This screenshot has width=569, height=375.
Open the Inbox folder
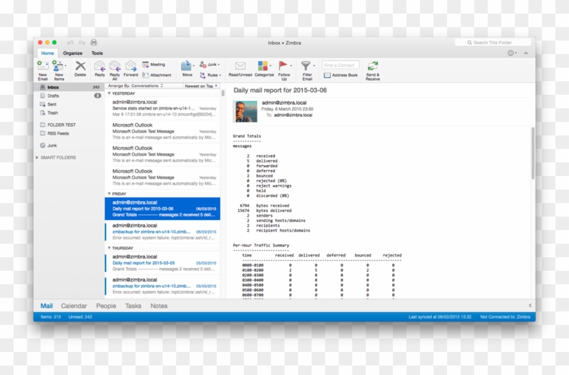[x=69, y=87]
